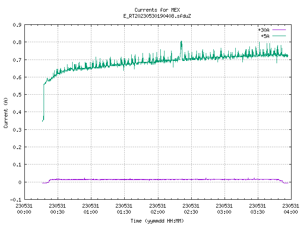Click the y-axis tick label 0.8
The width and height of the screenshot is (300, 225).
click(x=17, y=42)
